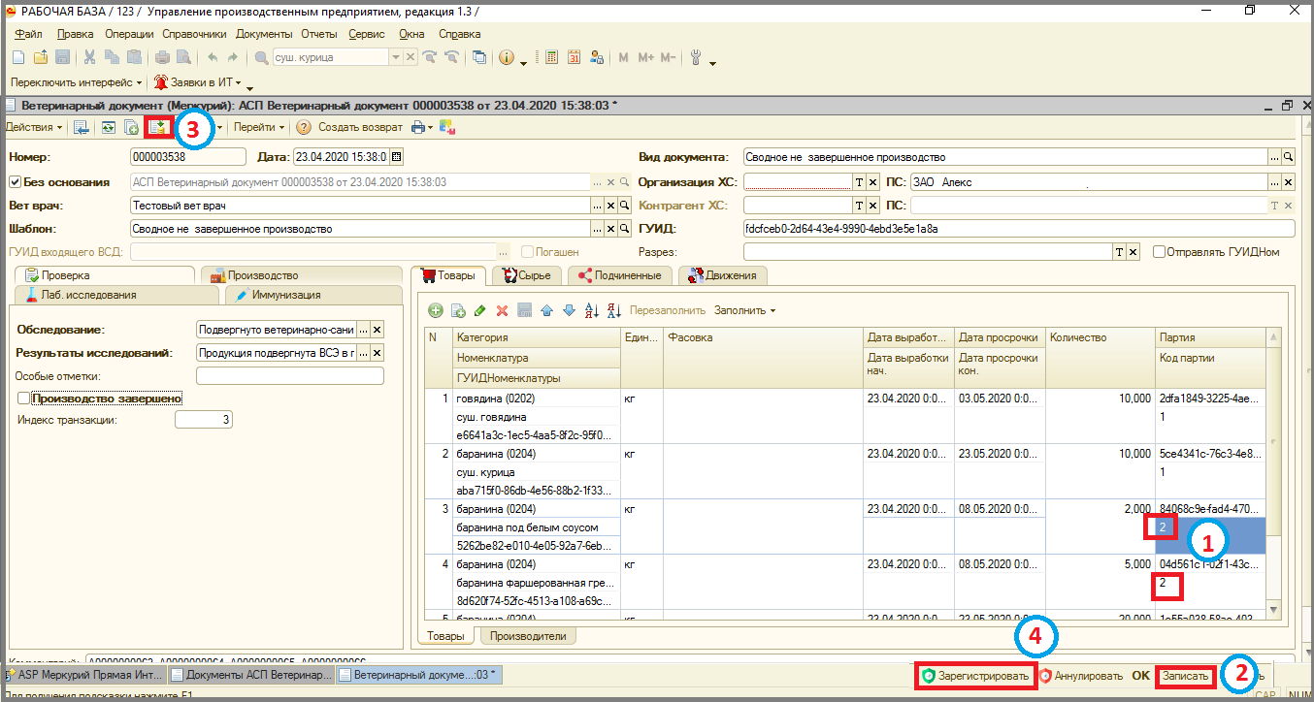Image resolution: width=1314 pixels, height=702 pixels.
Task: Click the Записать button
Action: [x=1185, y=676]
